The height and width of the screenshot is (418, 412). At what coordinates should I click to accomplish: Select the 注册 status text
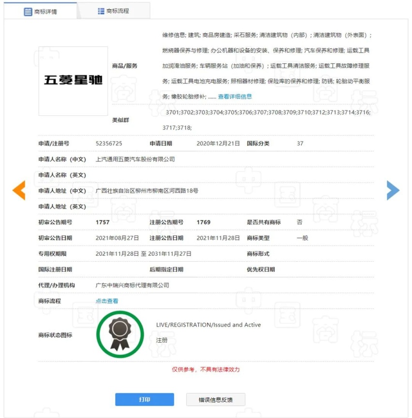(x=162, y=340)
